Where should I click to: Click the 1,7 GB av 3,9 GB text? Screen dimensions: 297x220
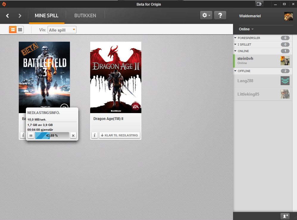pos(40,125)
